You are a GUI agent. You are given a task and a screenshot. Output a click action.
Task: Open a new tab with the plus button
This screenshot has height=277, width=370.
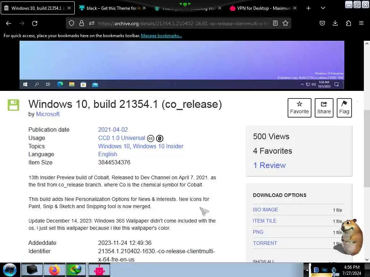309,8
